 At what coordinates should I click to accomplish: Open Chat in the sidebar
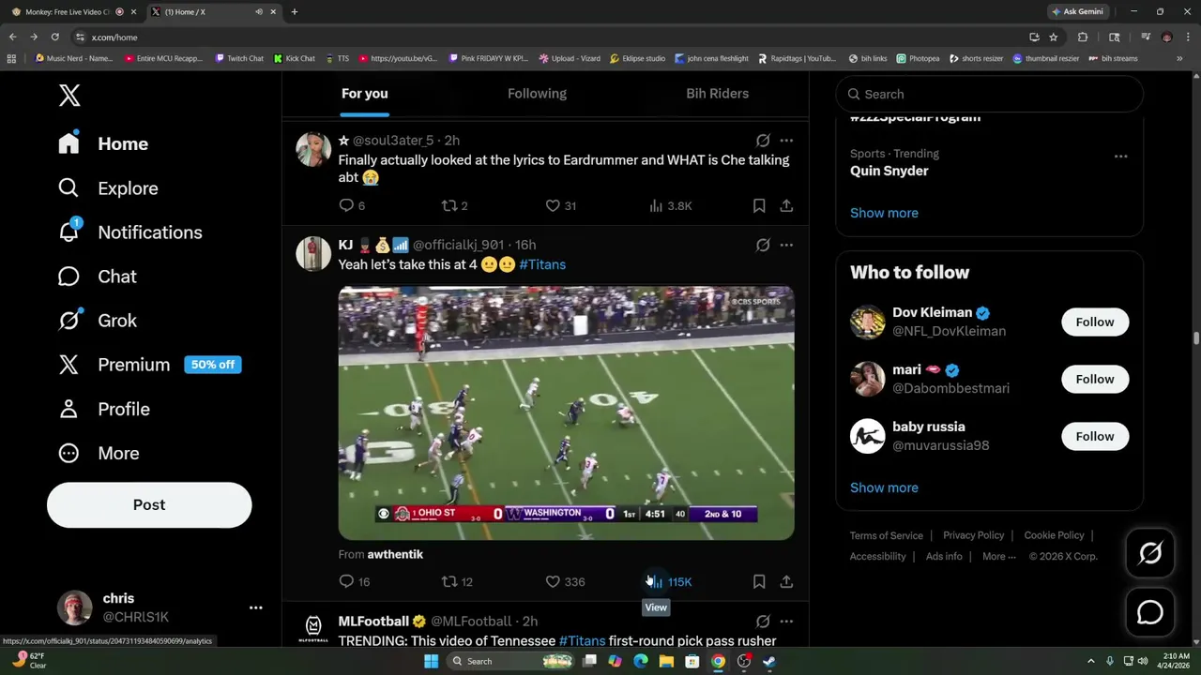(98, 276)
